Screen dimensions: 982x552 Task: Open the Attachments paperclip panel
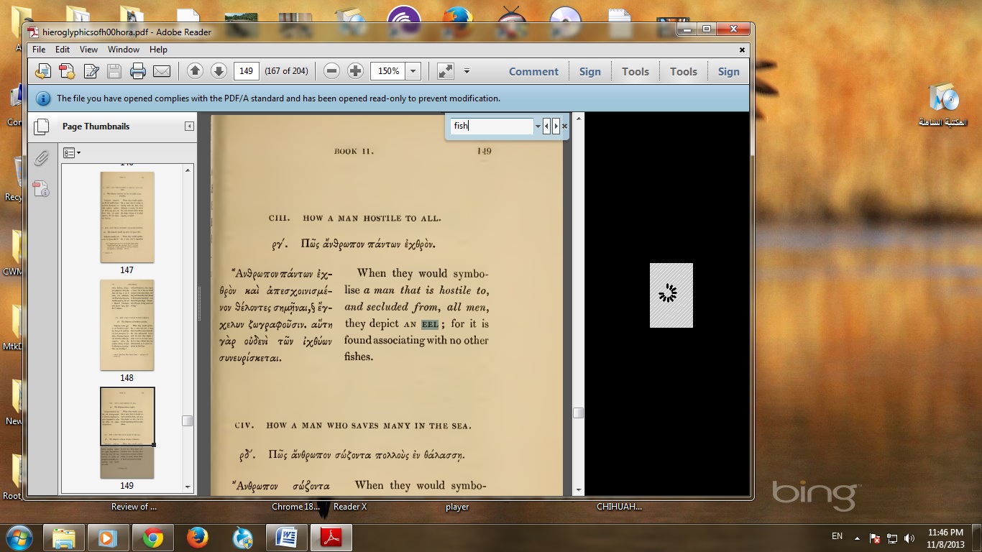[42, 158]
